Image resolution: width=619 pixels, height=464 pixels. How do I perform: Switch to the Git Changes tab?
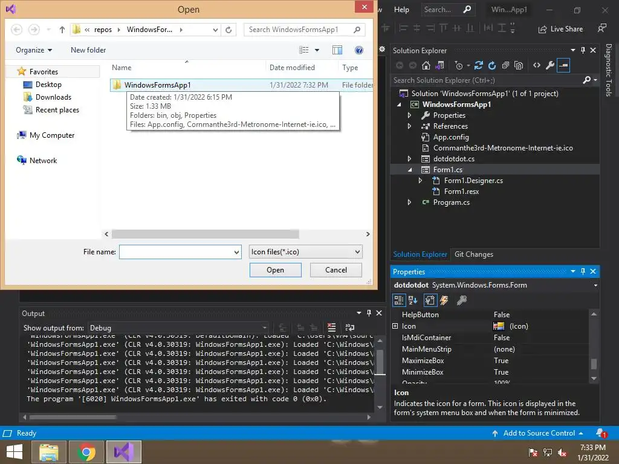(474, 254)
